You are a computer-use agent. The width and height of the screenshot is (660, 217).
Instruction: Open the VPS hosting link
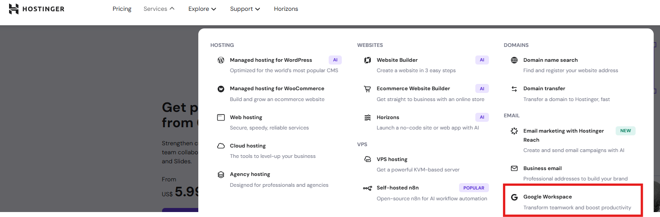click(392, 159)
